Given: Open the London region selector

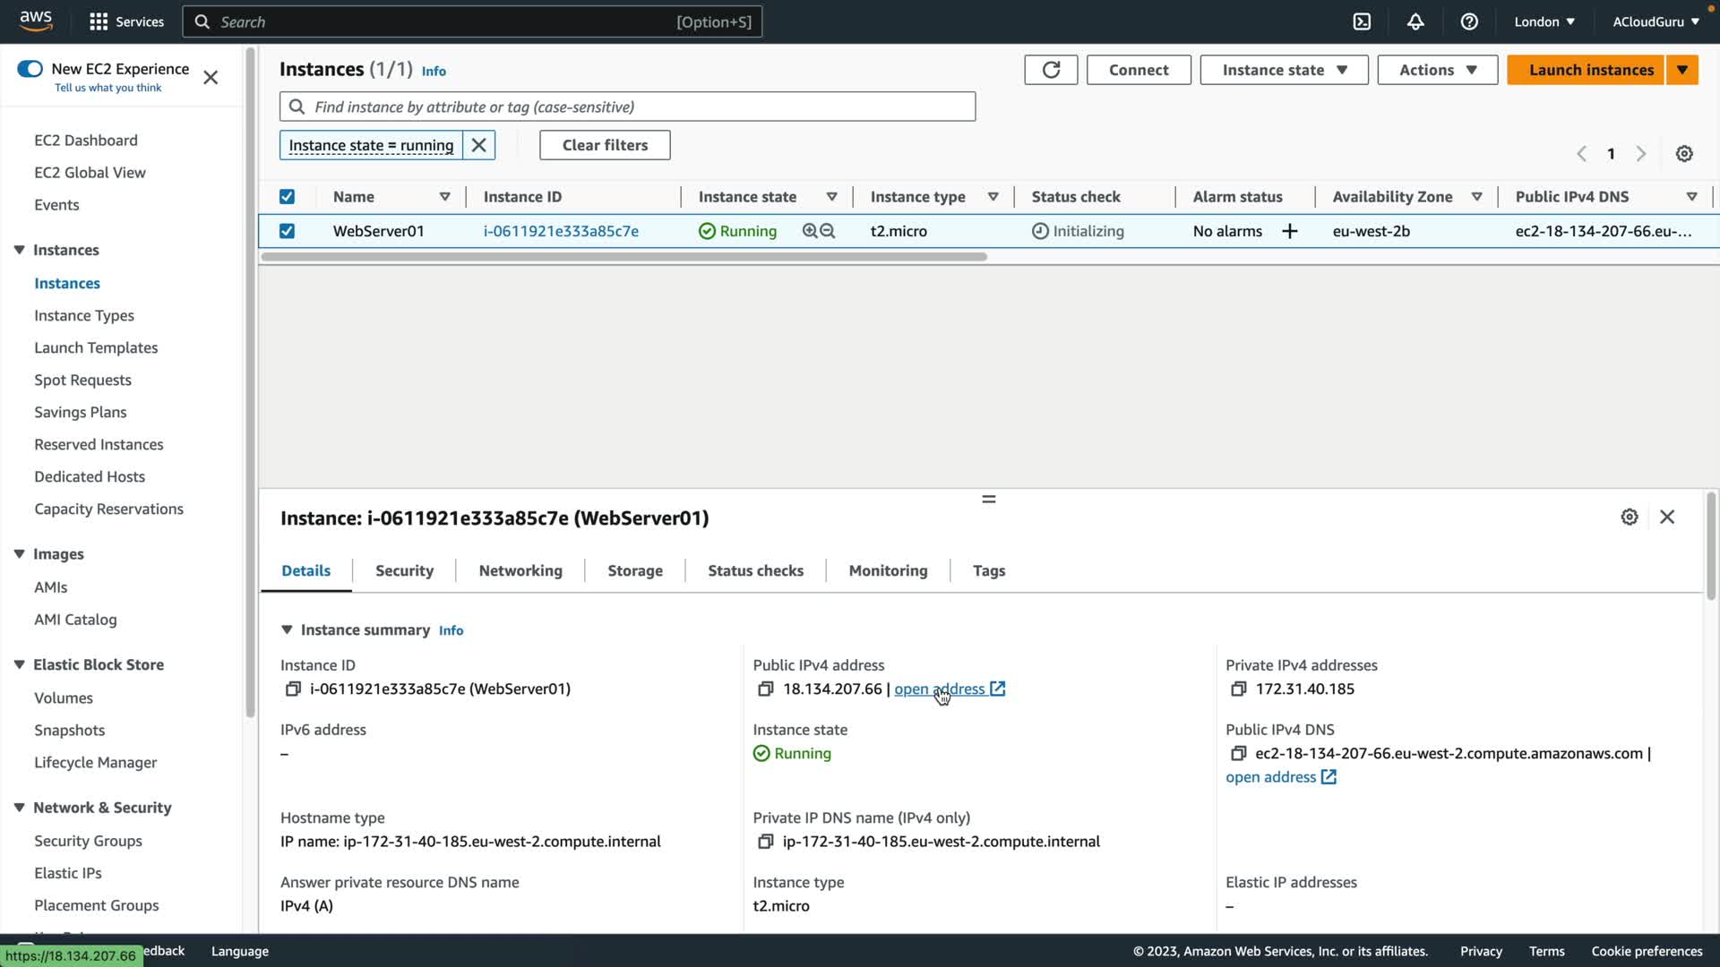Looking at the screenshot, I should tap(1544, 21).
